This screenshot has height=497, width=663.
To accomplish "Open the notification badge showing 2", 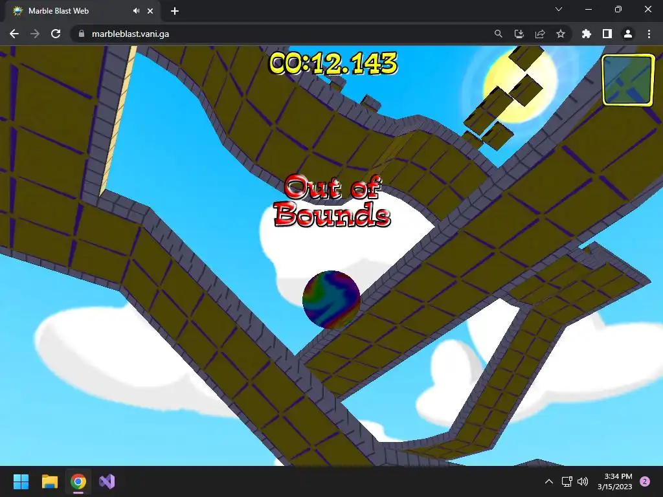I will (x=645, y=481).
